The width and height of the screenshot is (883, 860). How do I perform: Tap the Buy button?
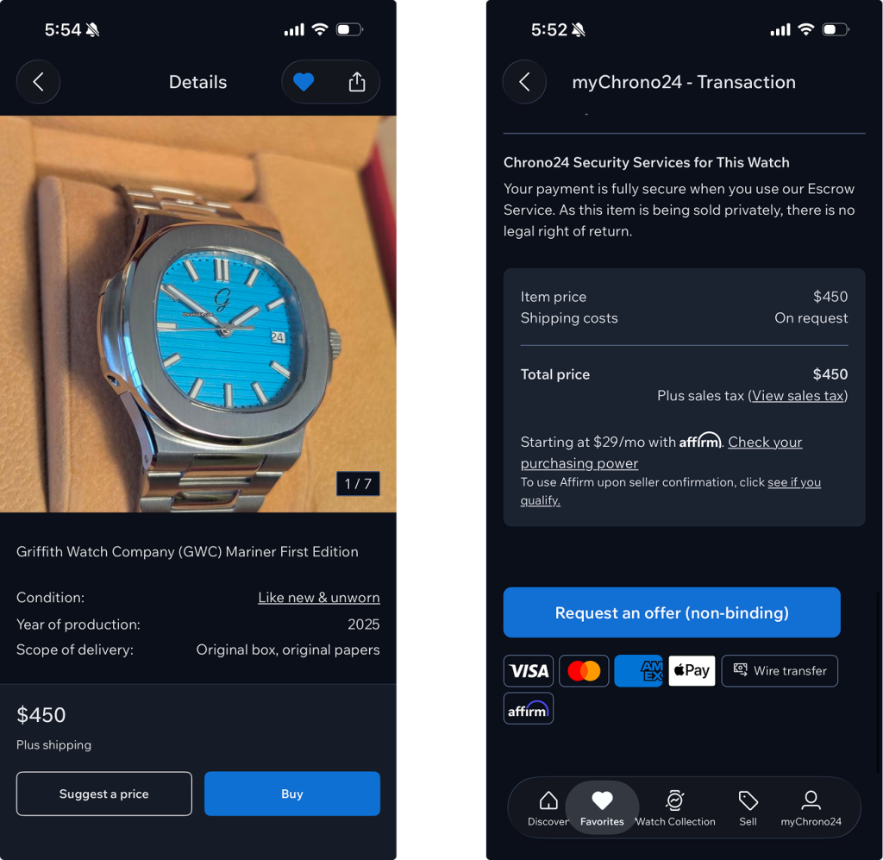click(x=292, y=794)
